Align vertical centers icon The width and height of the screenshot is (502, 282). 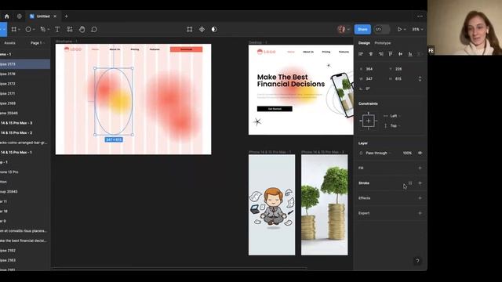pyautogui.click(x=400, y=54)
